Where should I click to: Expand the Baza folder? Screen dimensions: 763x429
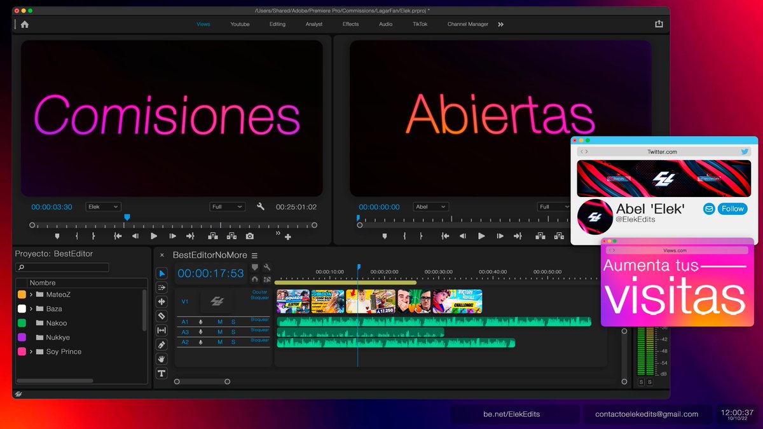[x=31, y=309]
